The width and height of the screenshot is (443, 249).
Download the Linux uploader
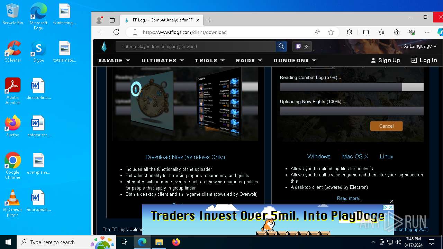pyautogui.click(x=387, y=156)
